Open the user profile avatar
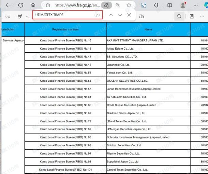 pos(183,5)
